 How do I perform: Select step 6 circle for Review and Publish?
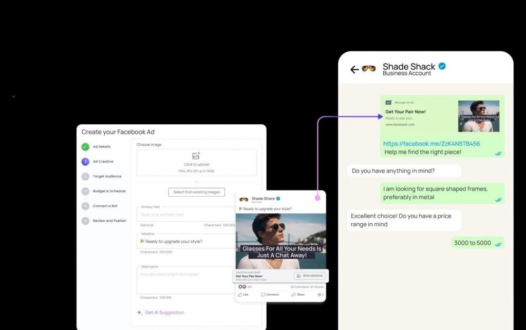[85, 221]
